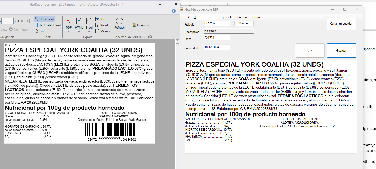
Task: Jump to the last page arrow
Action: 28,21
